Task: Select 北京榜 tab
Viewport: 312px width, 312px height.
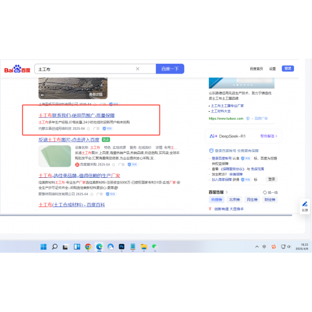Action: pos(234,200)
